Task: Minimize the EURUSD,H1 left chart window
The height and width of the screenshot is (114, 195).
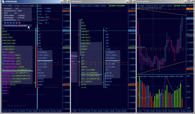Action: point(62,2)
